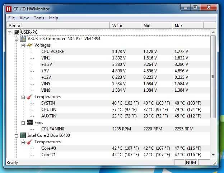Collapse the motherboard Temperatures section

click(23, 97)
